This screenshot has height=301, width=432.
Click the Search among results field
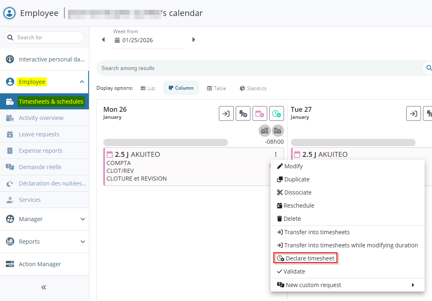point(258,68)
